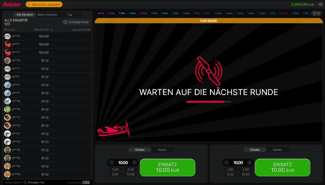Click the Provably Fair shield icon
The image size is (325, 185).
(x=25, y=182)
